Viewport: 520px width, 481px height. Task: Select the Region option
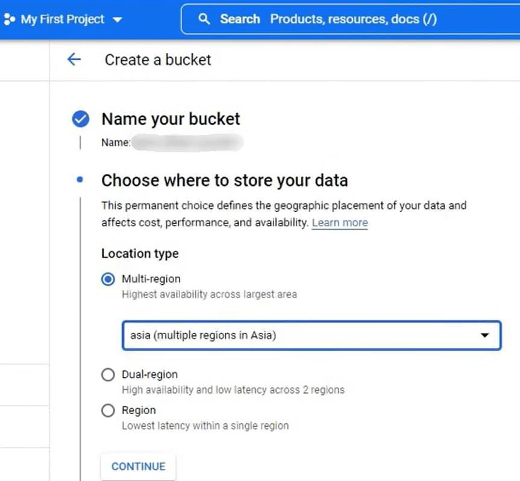[108, 410]
